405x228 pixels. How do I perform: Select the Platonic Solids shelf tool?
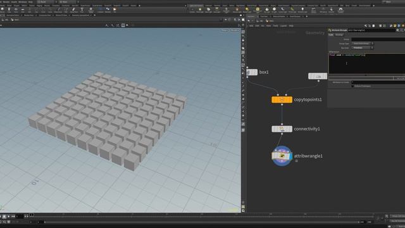click(91, 10)
